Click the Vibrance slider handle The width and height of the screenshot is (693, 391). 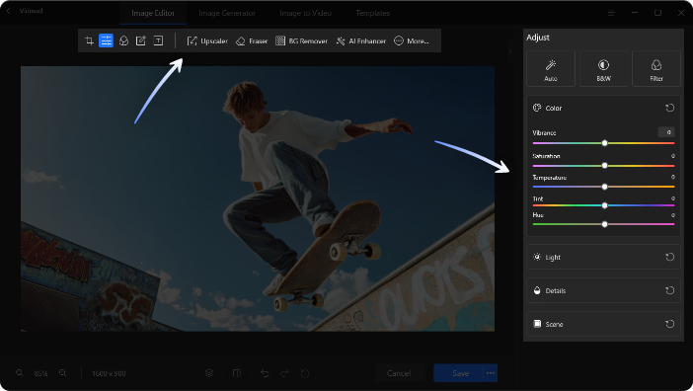coord(604,143)
